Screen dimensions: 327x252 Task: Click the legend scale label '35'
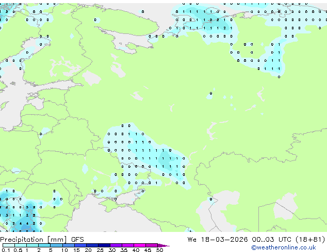click(x=124, y=250)
